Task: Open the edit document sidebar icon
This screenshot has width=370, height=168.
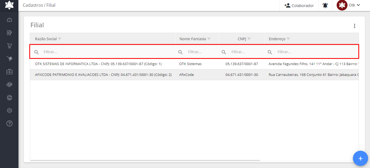Action: click(x=9, y=33)
